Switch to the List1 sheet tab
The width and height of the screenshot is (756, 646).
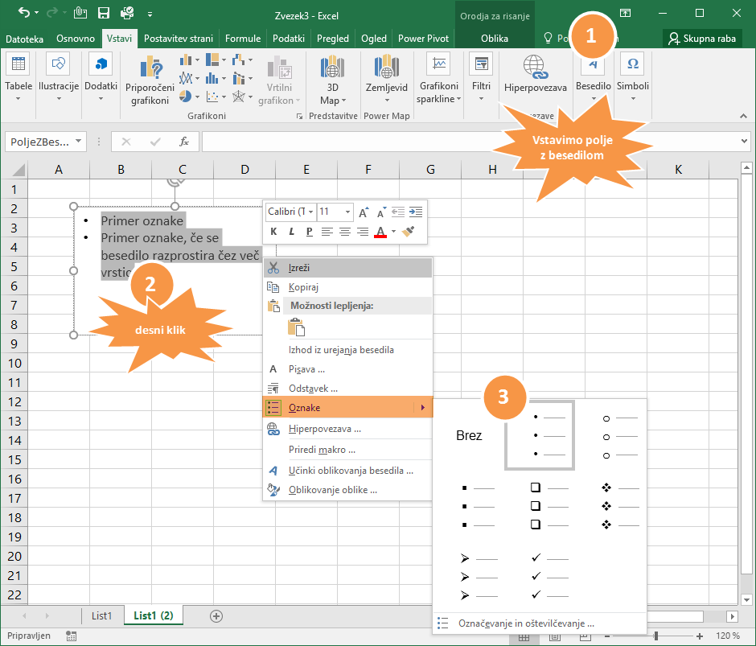tap(101, 615)
